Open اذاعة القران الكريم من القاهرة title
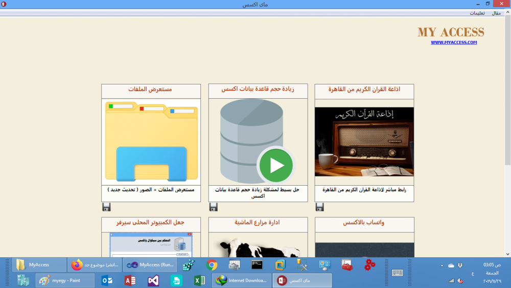Image resolution: width=511 pixels, height=288 pixels. pos(364,89)
